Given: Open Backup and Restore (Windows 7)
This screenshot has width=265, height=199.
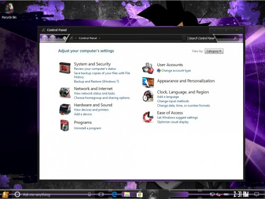Looking at the screenshot, I should 96,82.
